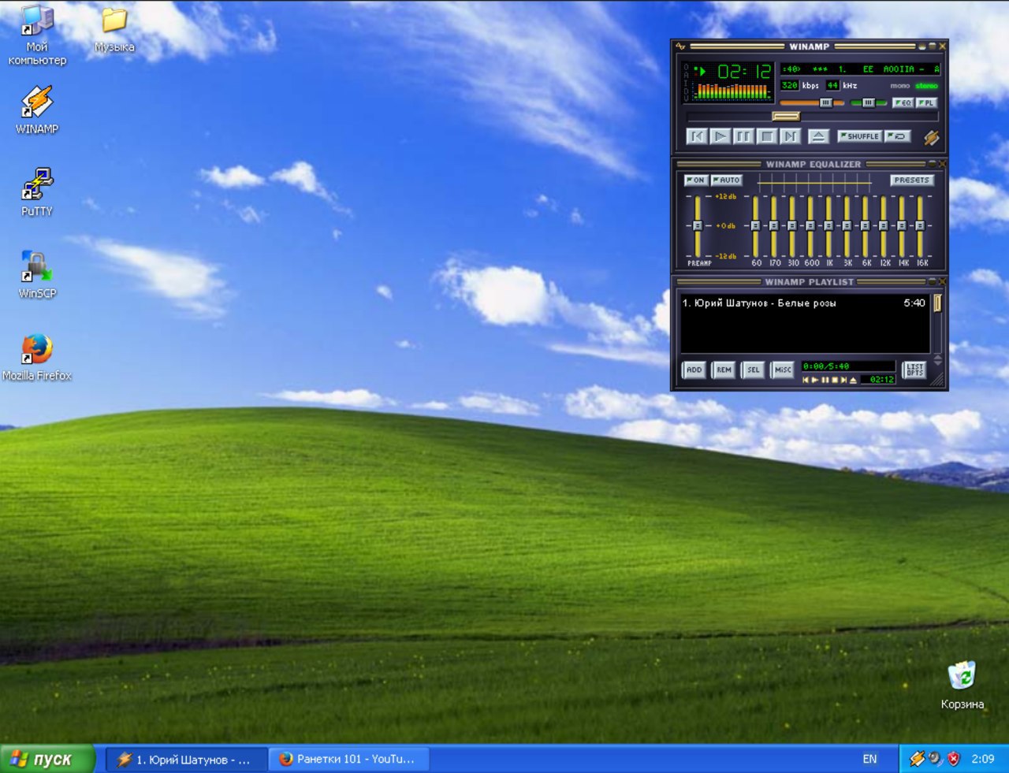The width and height of the screenshot is (1009, 773).
Task: Open the playlist REM menu
Action: click(x=724, y=370)
